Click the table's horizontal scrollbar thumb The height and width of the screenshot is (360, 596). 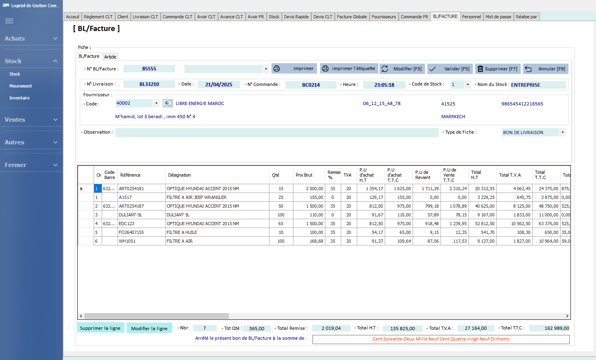pos(157,316)
